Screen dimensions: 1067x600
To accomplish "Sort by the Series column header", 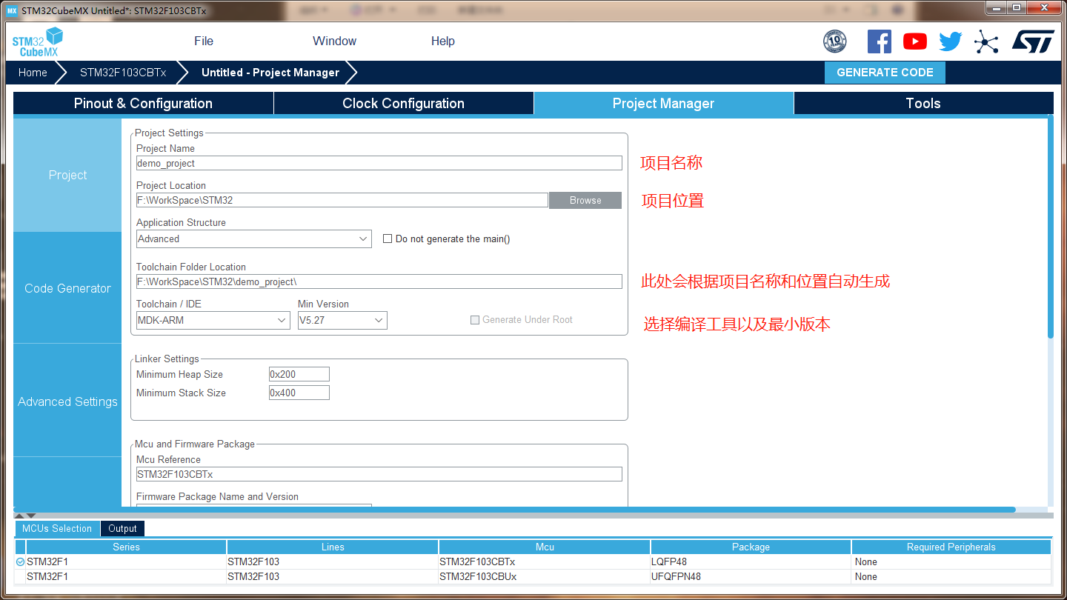I will point(126,547).
